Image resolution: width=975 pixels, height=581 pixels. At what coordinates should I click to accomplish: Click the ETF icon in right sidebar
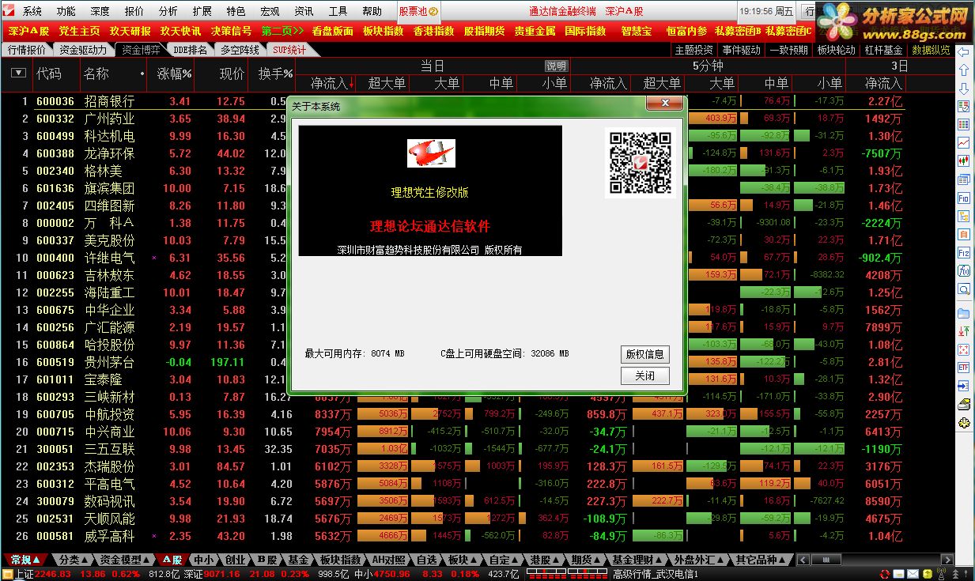tap(963, 368)
